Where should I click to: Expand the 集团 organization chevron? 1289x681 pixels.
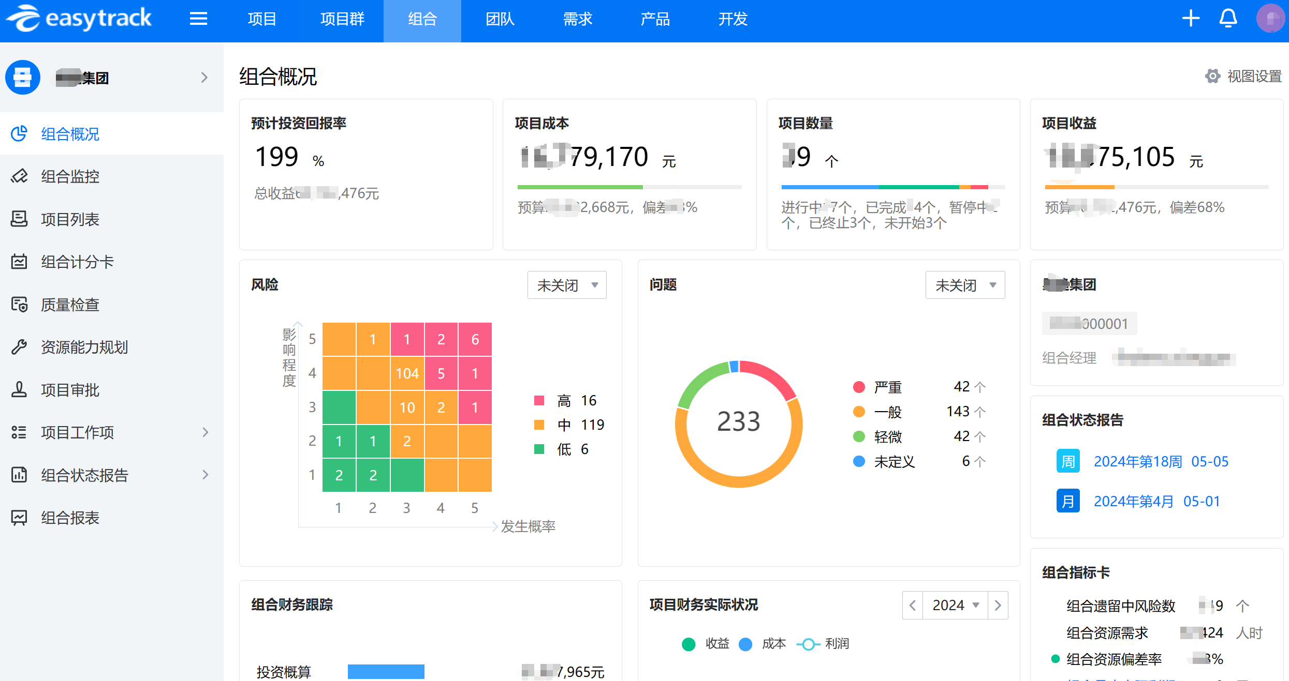tap(204, 78)
